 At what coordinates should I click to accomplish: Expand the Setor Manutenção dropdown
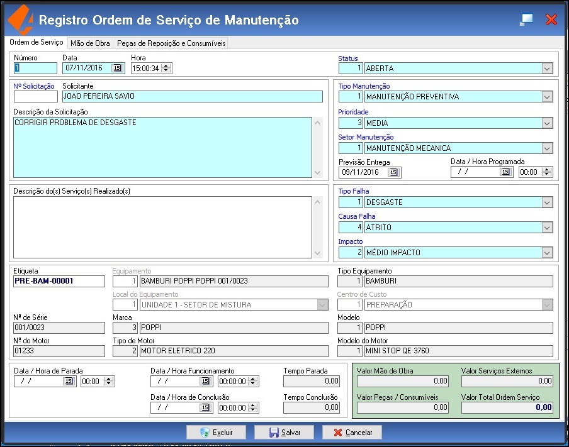[x=547, y=148]
